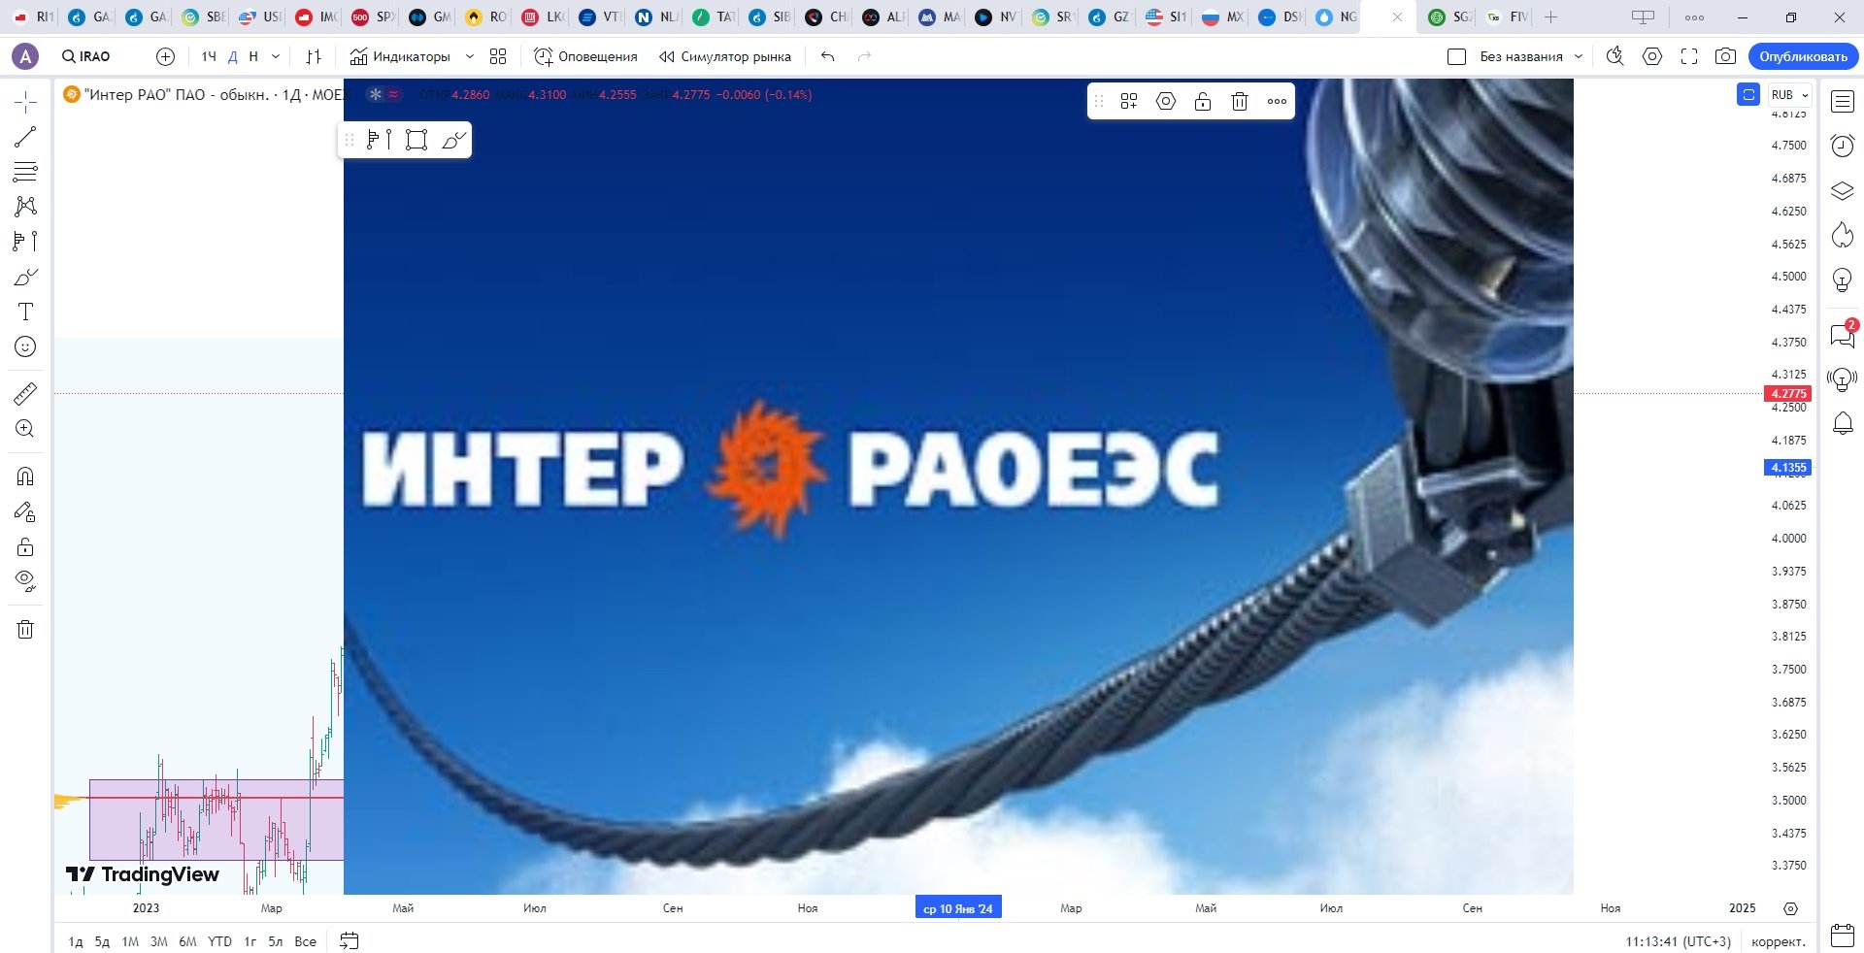Undo the last chart action
This screenshot has width=1864, height=953.
point(827,56)
